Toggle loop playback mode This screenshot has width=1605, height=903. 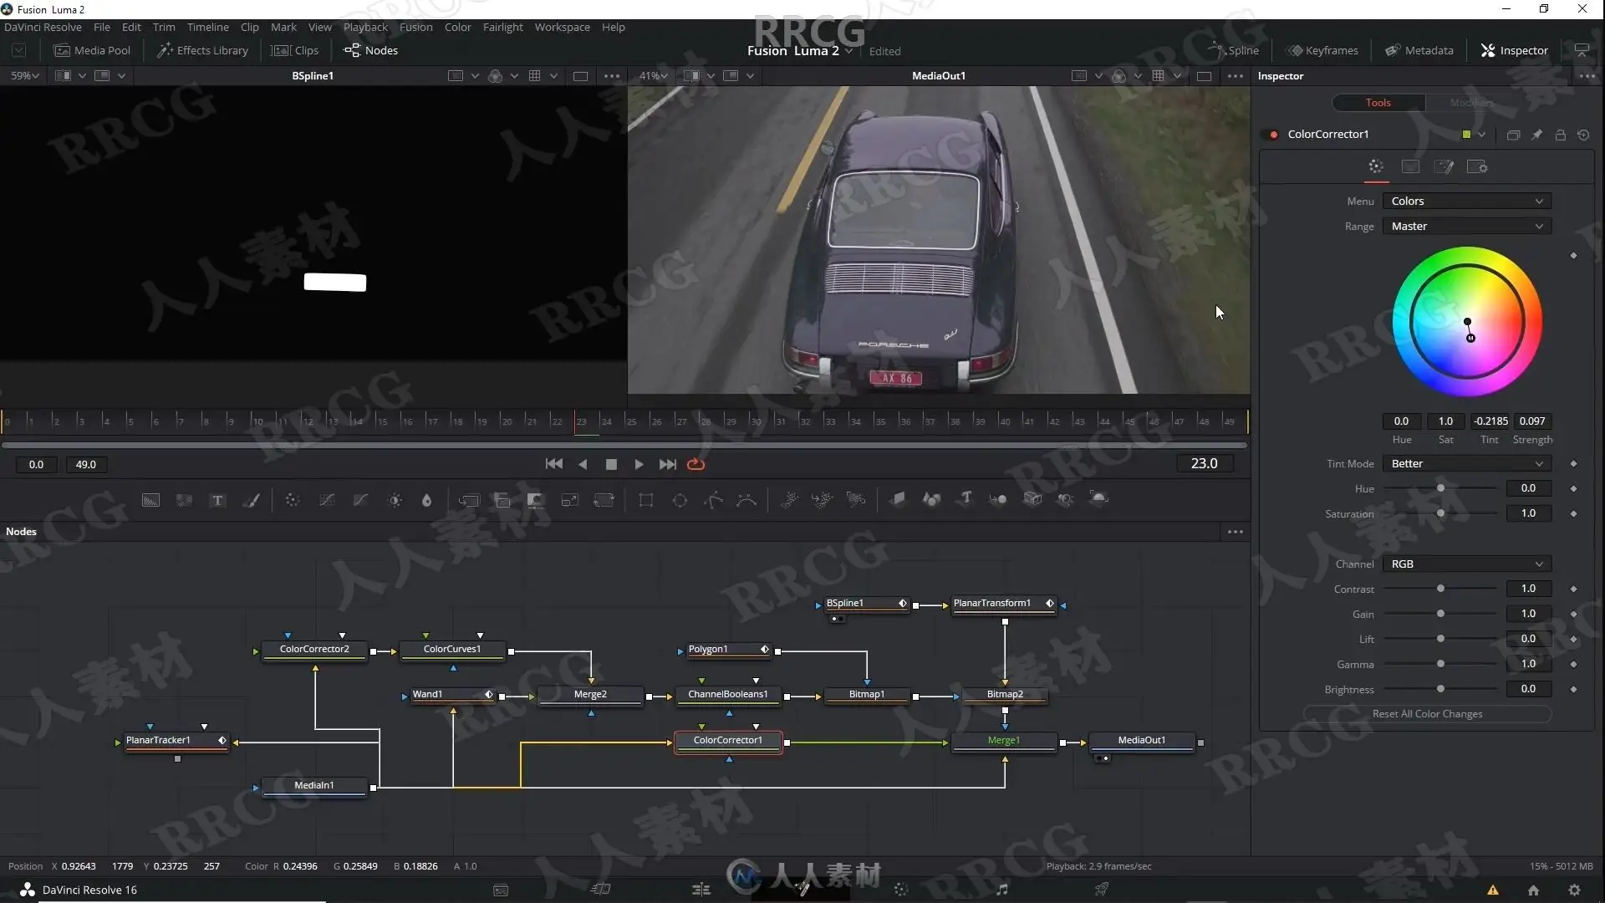695,464
